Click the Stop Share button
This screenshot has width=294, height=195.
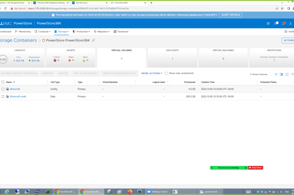(256, 167)
